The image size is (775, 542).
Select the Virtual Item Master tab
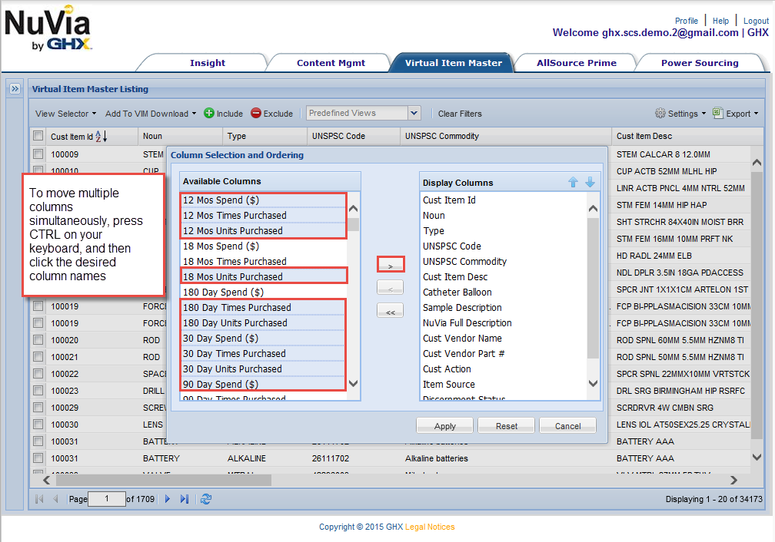tap(454, 63)
